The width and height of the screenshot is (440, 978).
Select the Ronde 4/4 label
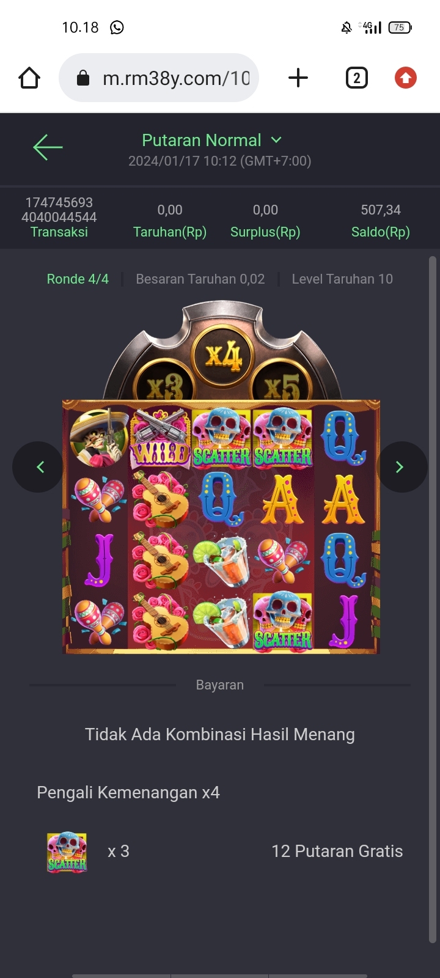(78, 279)
